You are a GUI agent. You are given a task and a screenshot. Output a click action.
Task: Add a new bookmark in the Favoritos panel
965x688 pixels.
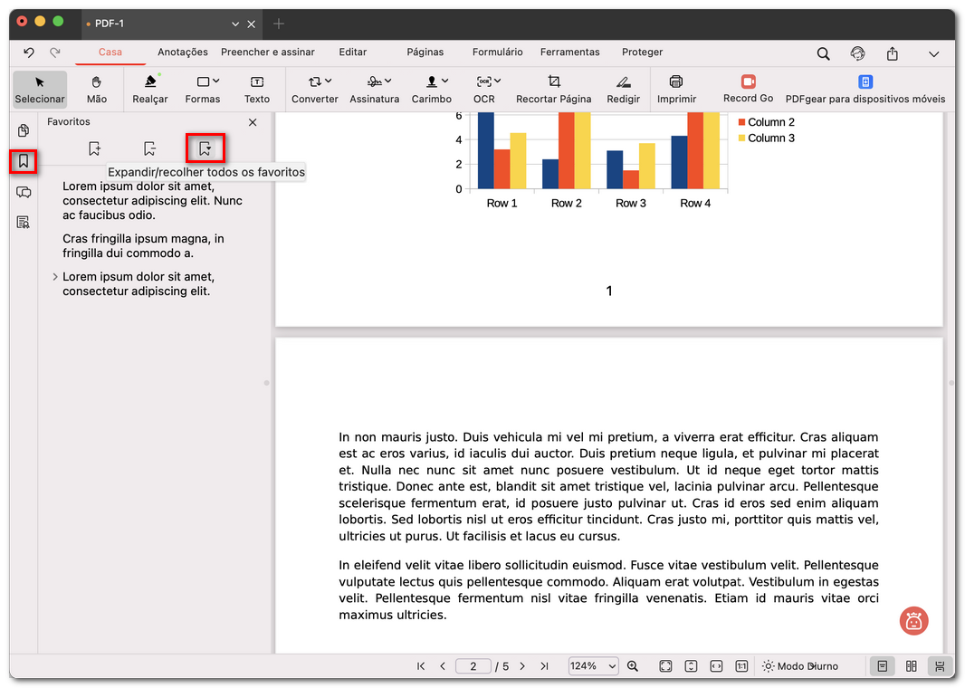point(94,147)
